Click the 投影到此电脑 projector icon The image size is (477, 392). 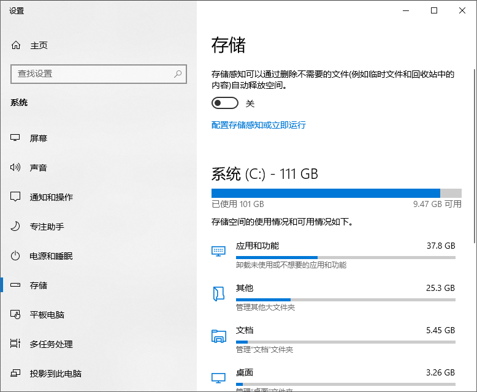pyautogui.click(x=15, y=373)
